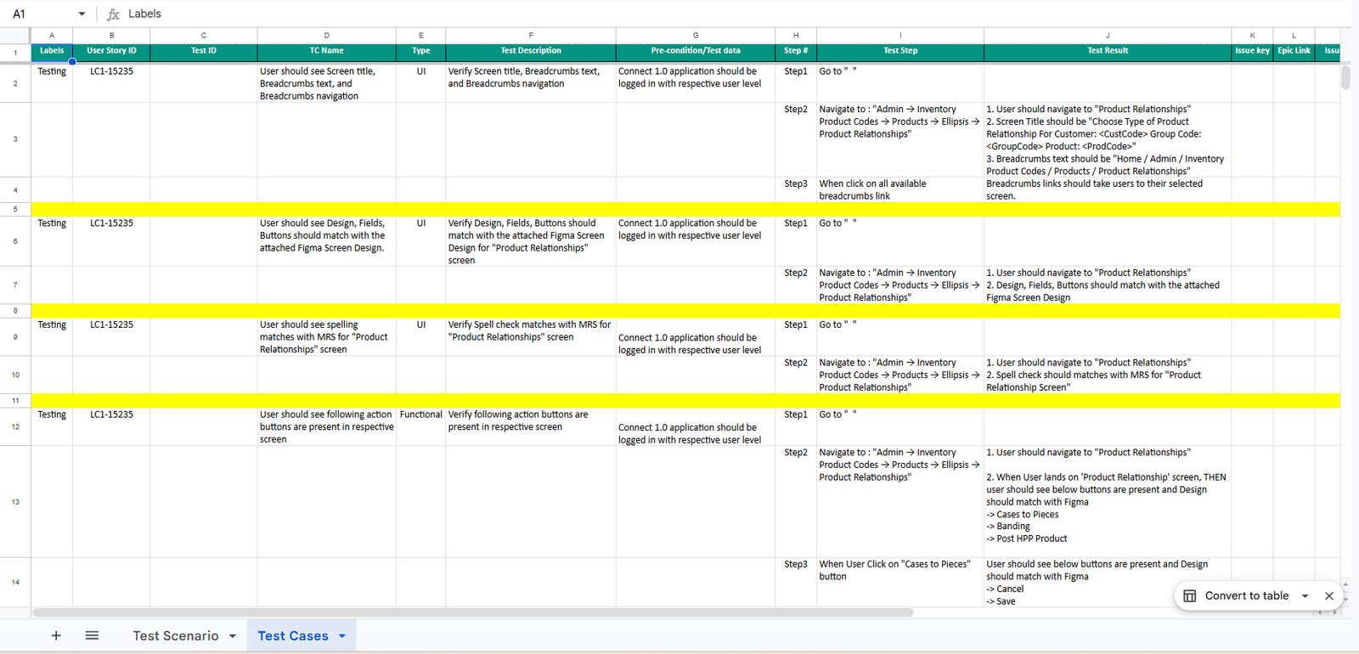Click the scroll-right arrow at bottom right
This screenshot has width=1359, height=654.
click(x=1334, y=612)
